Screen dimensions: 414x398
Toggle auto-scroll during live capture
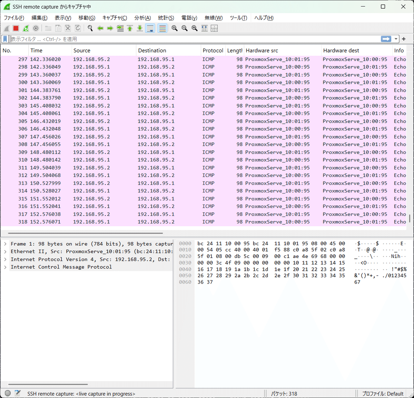[150, 28]
